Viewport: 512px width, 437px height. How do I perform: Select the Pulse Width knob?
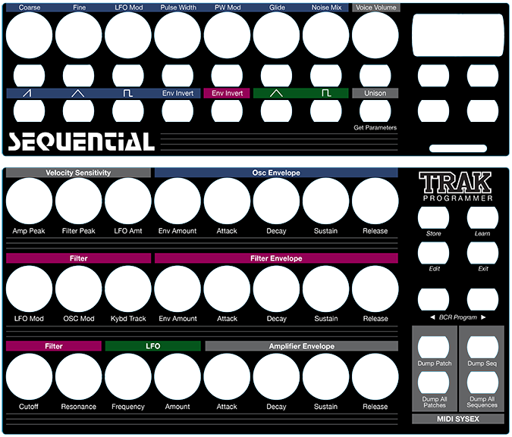coord(177,36)
